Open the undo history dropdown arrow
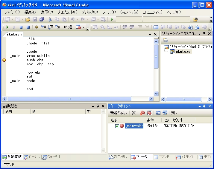This screenshot has height=169, width=214. click(78, 19)
